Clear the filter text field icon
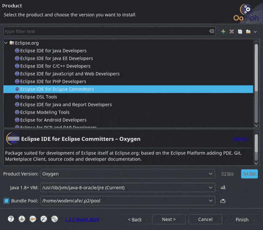This screenshot has height=230, width=263. (212, 31)
